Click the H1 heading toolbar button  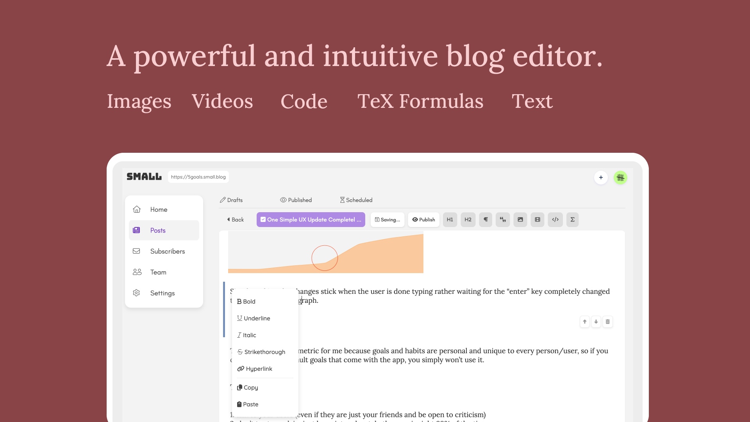coord(450,220)
